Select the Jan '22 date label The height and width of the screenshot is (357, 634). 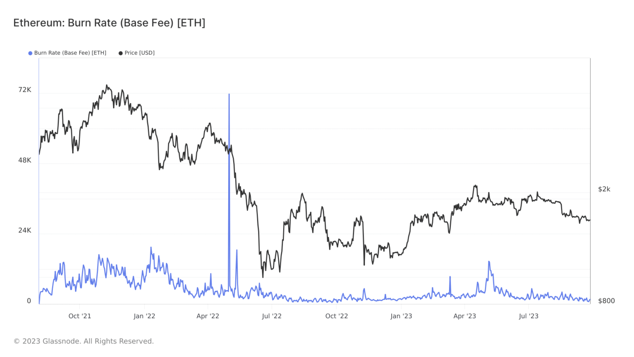click(x=144, y=316)
